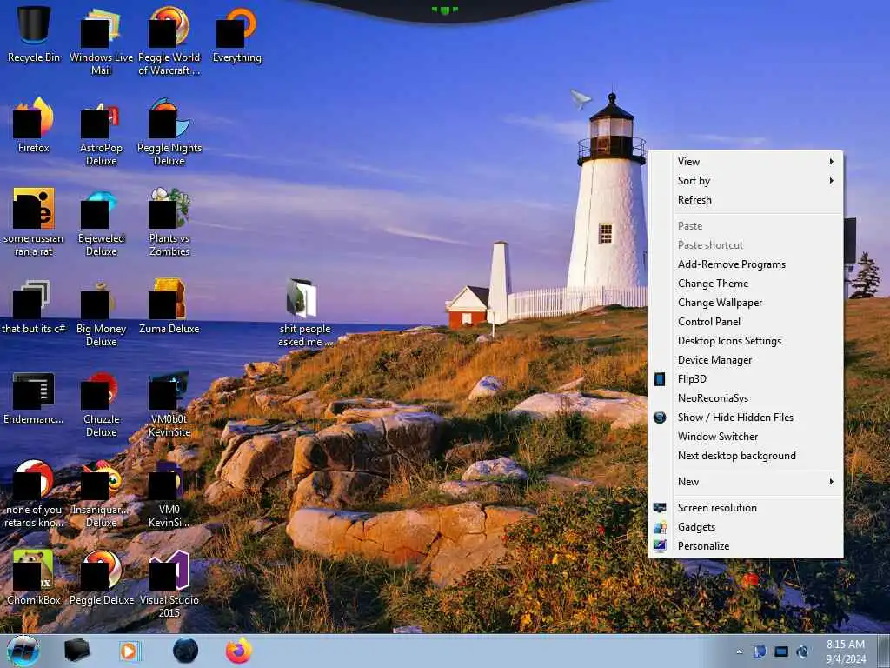Viewport: 890px width, 668px height.
Task: Open the Windows Start orb
Action: pos(23,651)
